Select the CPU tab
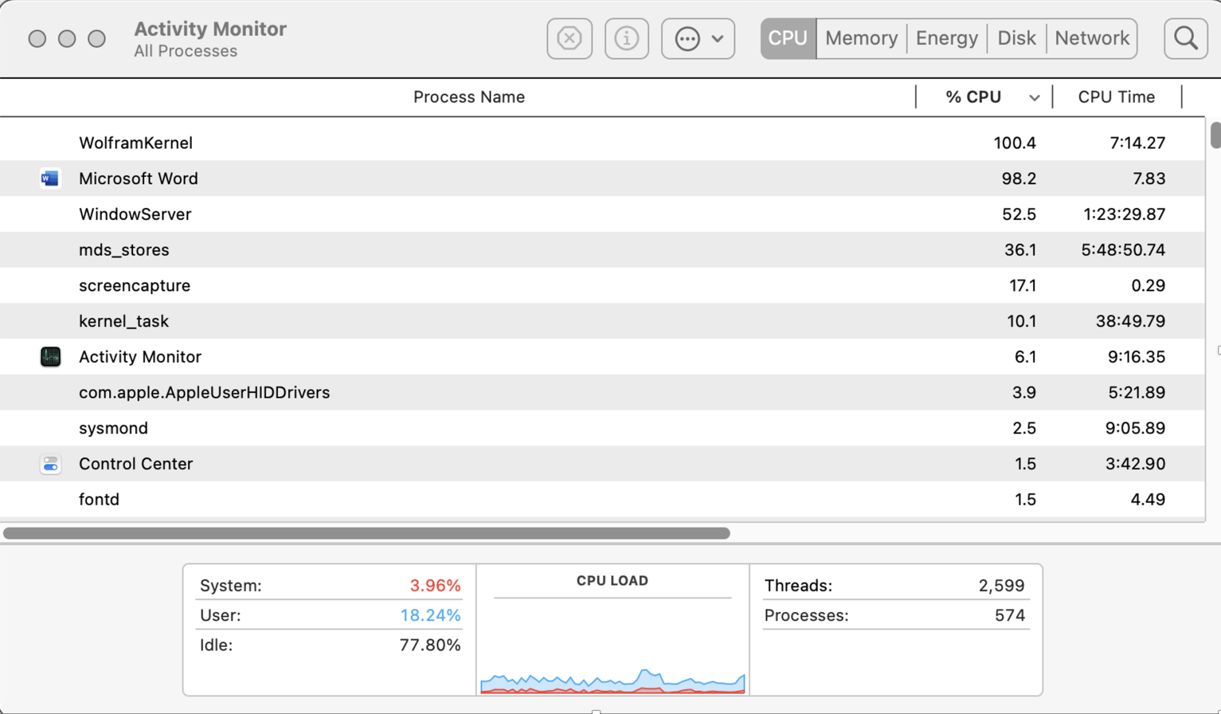 coord(788,38)
